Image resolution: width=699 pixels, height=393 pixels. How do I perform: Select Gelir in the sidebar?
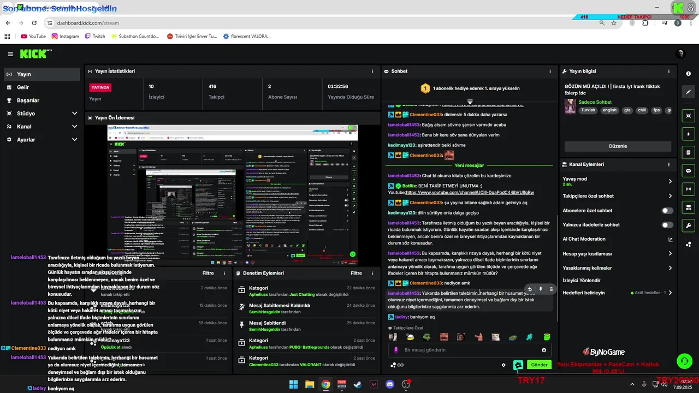[x=42, y=87]
